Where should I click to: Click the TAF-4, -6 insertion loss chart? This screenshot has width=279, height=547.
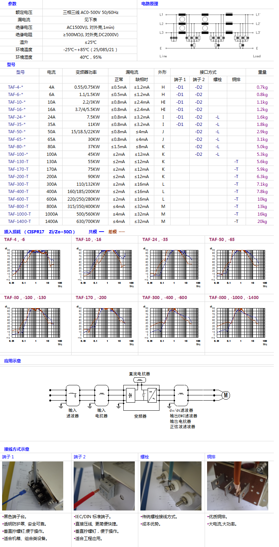(33, 265)
